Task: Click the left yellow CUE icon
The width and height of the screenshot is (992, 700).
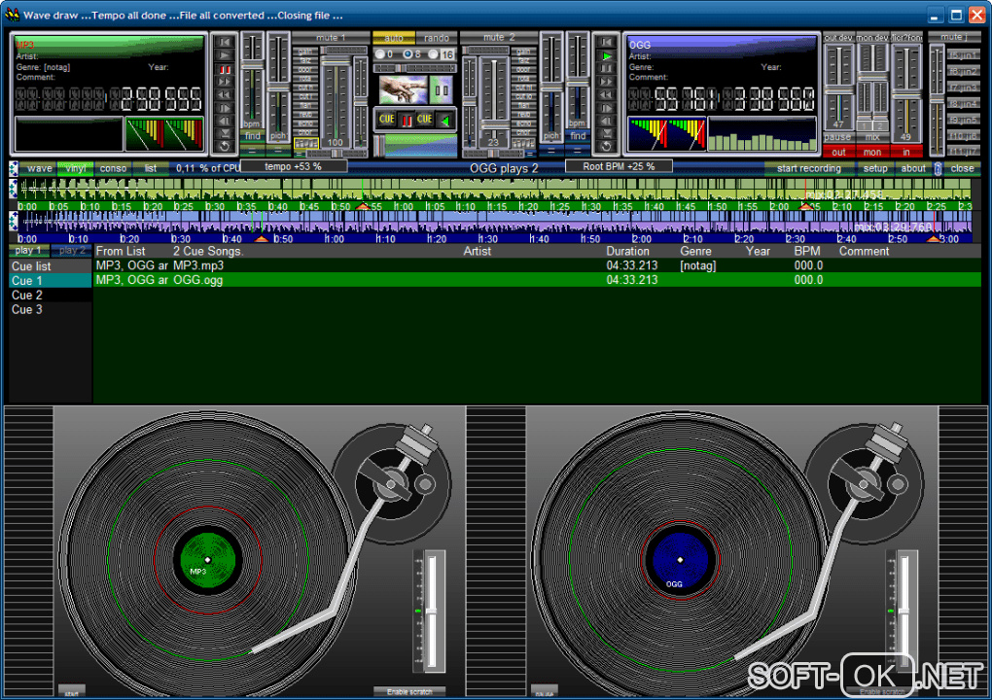Action: click(x=386, y=119)
